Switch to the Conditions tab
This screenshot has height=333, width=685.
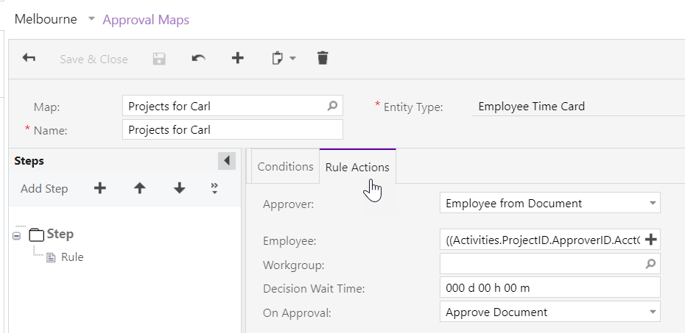point(285,167)
